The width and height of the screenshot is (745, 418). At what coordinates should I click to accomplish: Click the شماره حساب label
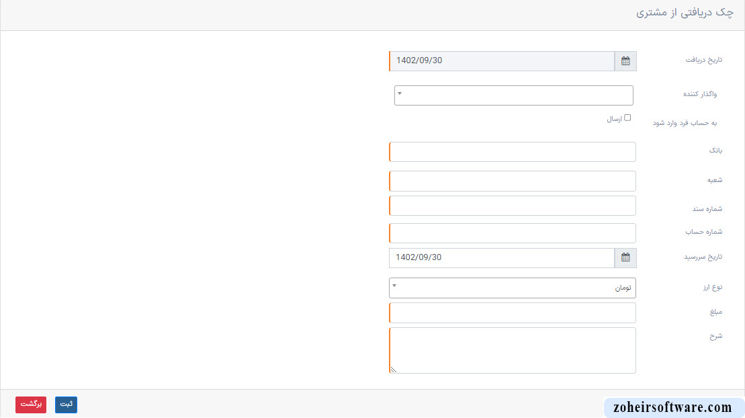click(703, 232)
